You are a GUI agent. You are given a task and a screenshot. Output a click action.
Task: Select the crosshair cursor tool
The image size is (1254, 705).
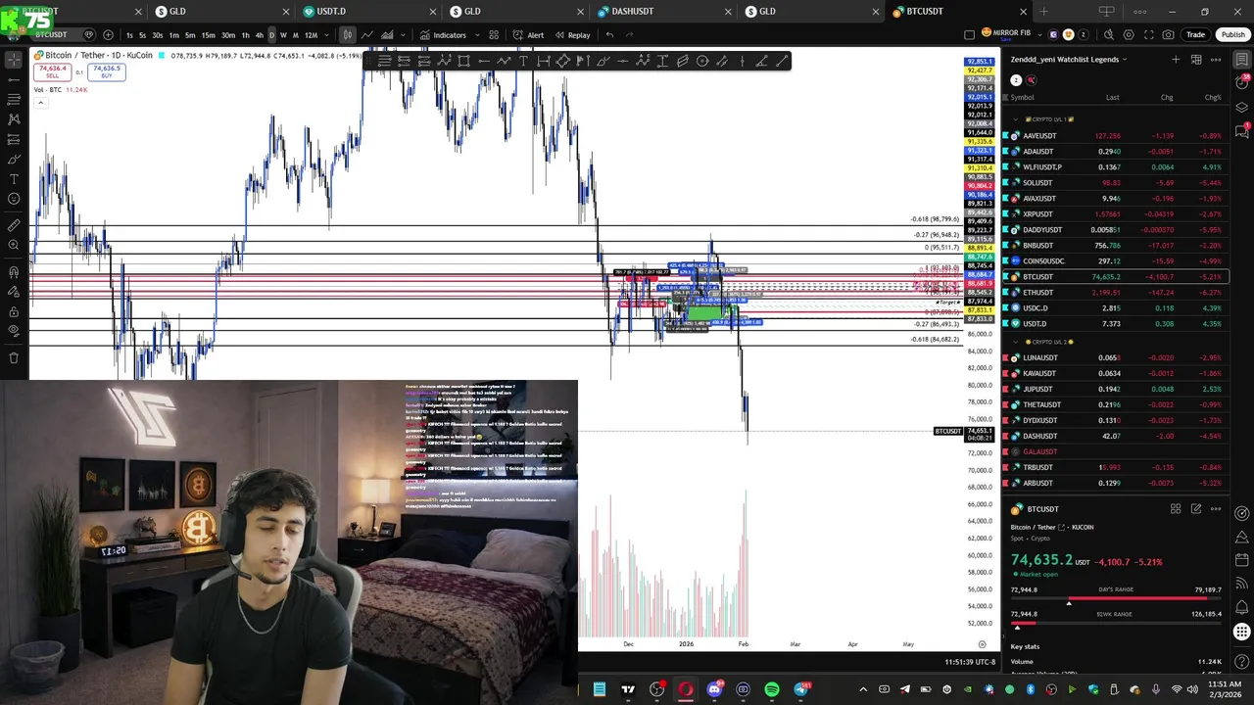[x=14, y=60]
